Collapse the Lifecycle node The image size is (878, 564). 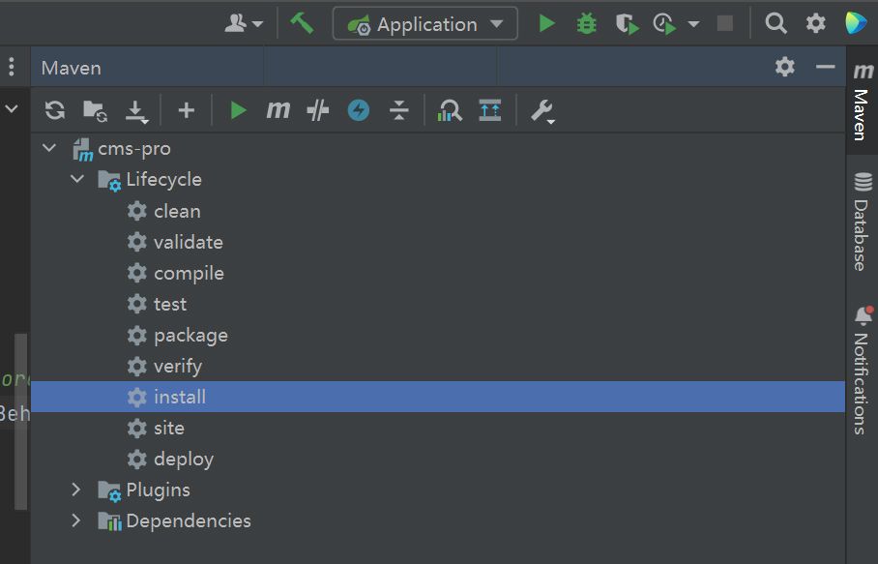[77, 179]
